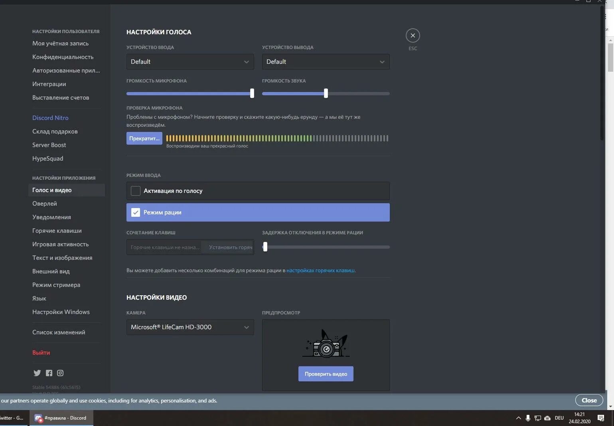
Task: Click the задержка отключения рации slider handle
Action: tap(265, 247)
